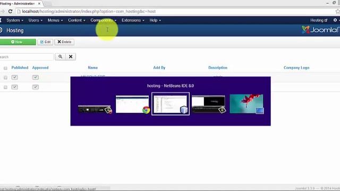Select first dark window thumbnail in switcher
Image resolution: width=340 pixels, height=191 pixels.
tap(95, 109)
